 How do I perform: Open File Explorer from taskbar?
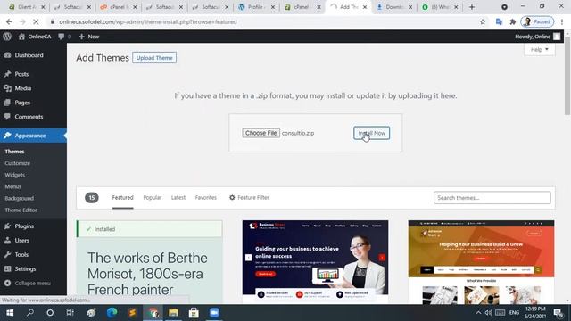[x=173, y=313]
